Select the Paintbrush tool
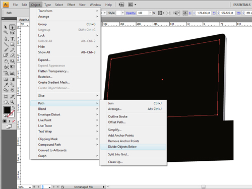Viewport: 252px width, 189px height. point(6,49)
